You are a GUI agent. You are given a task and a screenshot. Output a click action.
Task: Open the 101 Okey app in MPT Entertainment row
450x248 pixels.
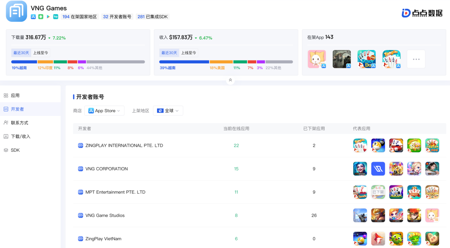414,192
